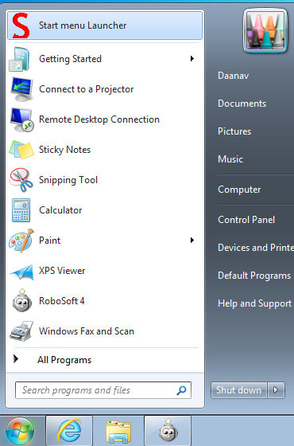The height and width of the screenshot is (446, 294).
Task: Open Default Programs
Action: coord(254,276)
